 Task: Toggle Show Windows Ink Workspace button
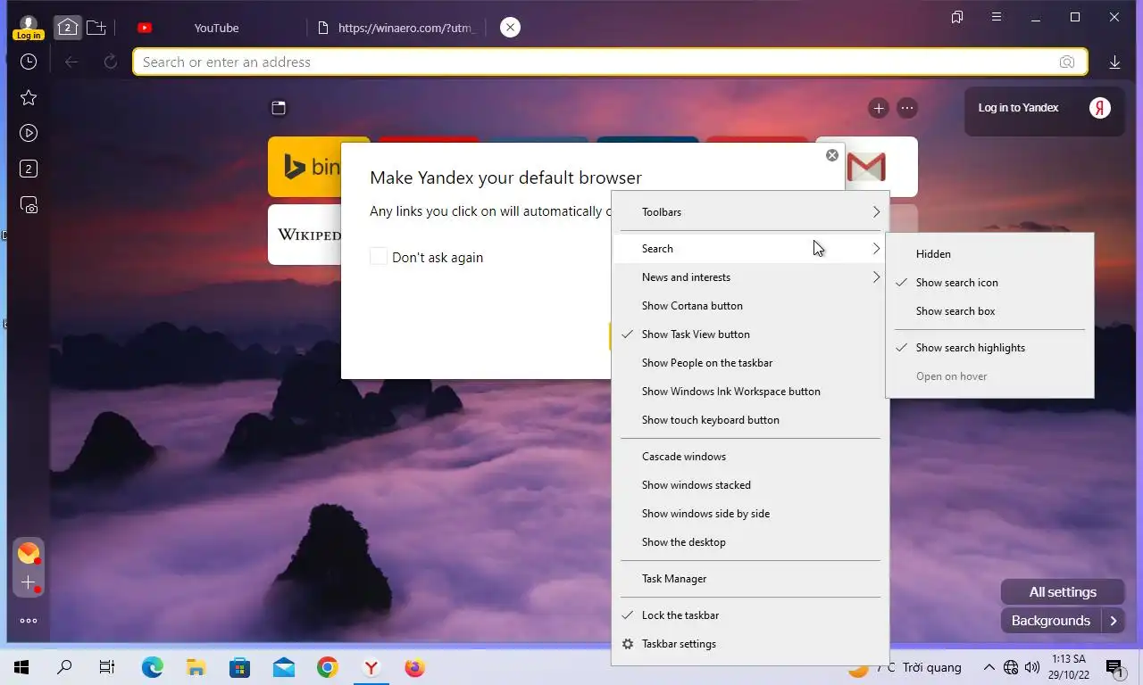pyautogui.click(x=750, y=392)
